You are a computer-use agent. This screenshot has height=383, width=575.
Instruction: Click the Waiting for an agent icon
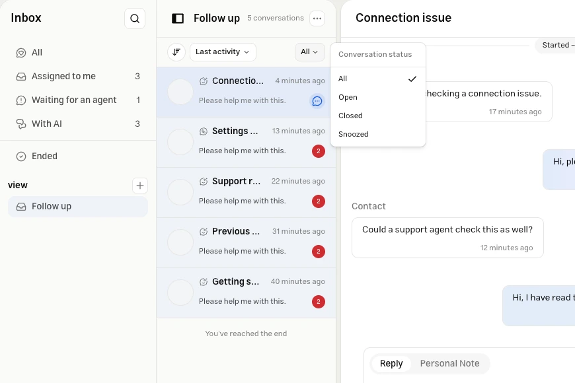21,100
